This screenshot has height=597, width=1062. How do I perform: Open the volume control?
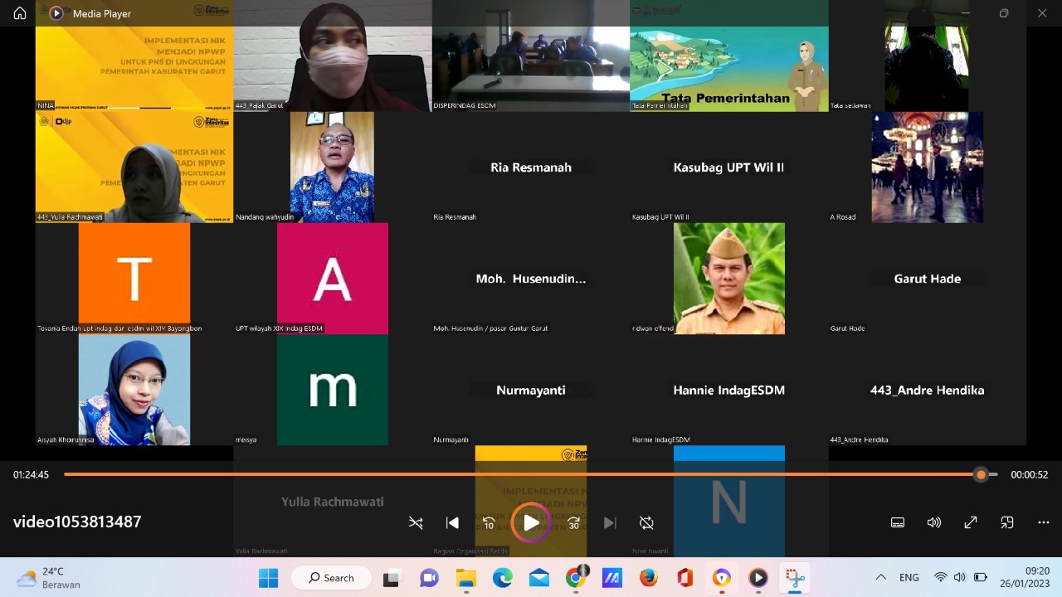[933, 522]
